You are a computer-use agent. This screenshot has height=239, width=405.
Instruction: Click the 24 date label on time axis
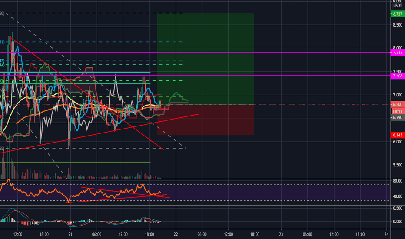pos(386,234)
